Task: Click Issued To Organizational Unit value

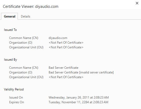Action: [x=66, y=47]
